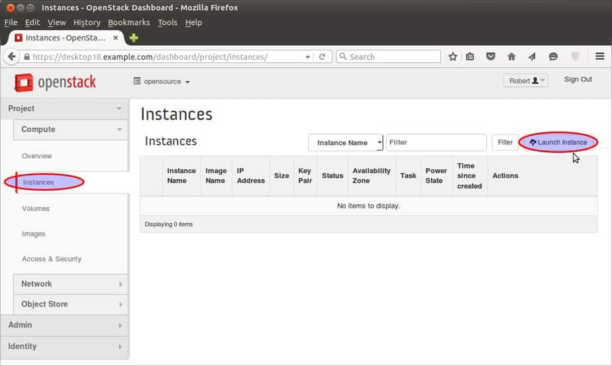Open the History menu

[x=87, y=23]
